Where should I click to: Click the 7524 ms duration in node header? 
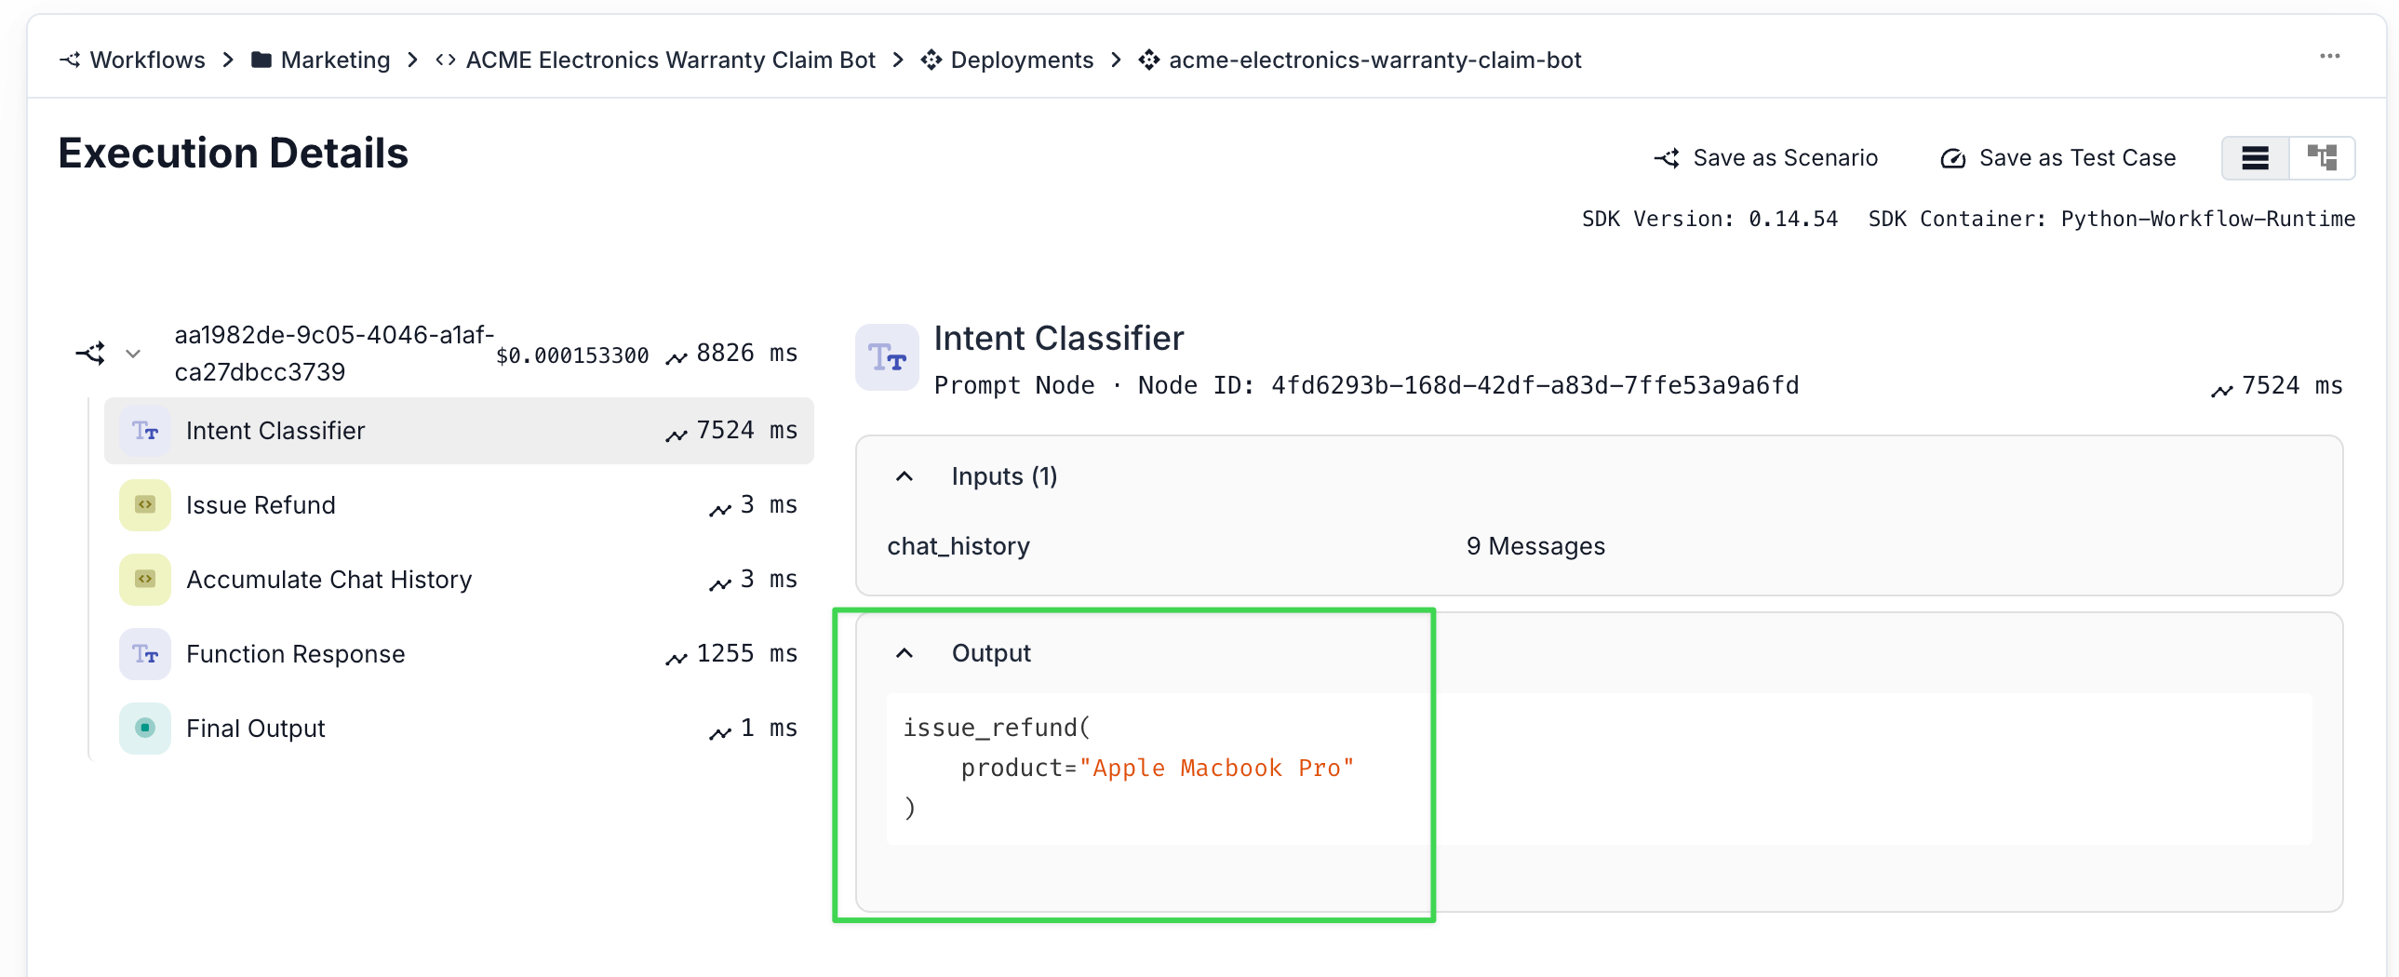(x=2291, y=385)
